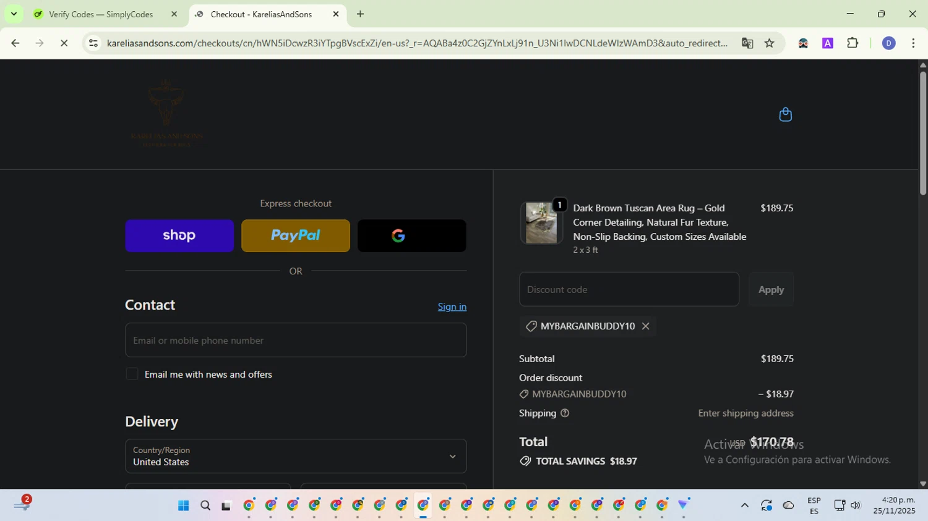Show hidden system tray icons
Image resolution: width=928 pixels, height=521 pixels.
(745, 506)
